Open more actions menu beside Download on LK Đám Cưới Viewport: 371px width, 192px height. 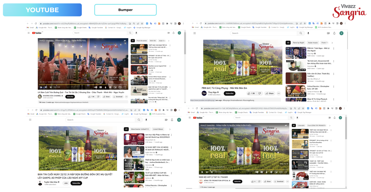[126, 97]
